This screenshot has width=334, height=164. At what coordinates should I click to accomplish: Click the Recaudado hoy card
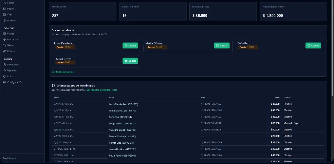(223, 12)
